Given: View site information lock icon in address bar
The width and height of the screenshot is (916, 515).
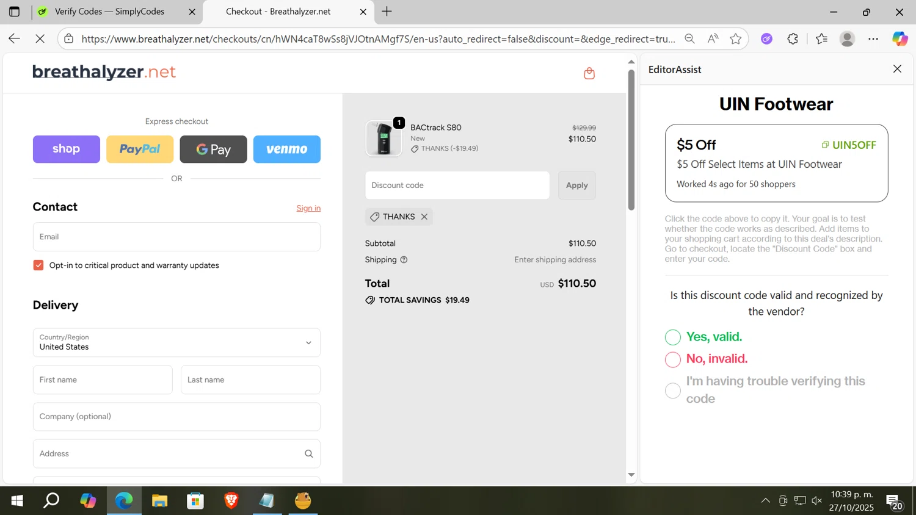Looking at the screenshot, I should click(x=69, y=38).
